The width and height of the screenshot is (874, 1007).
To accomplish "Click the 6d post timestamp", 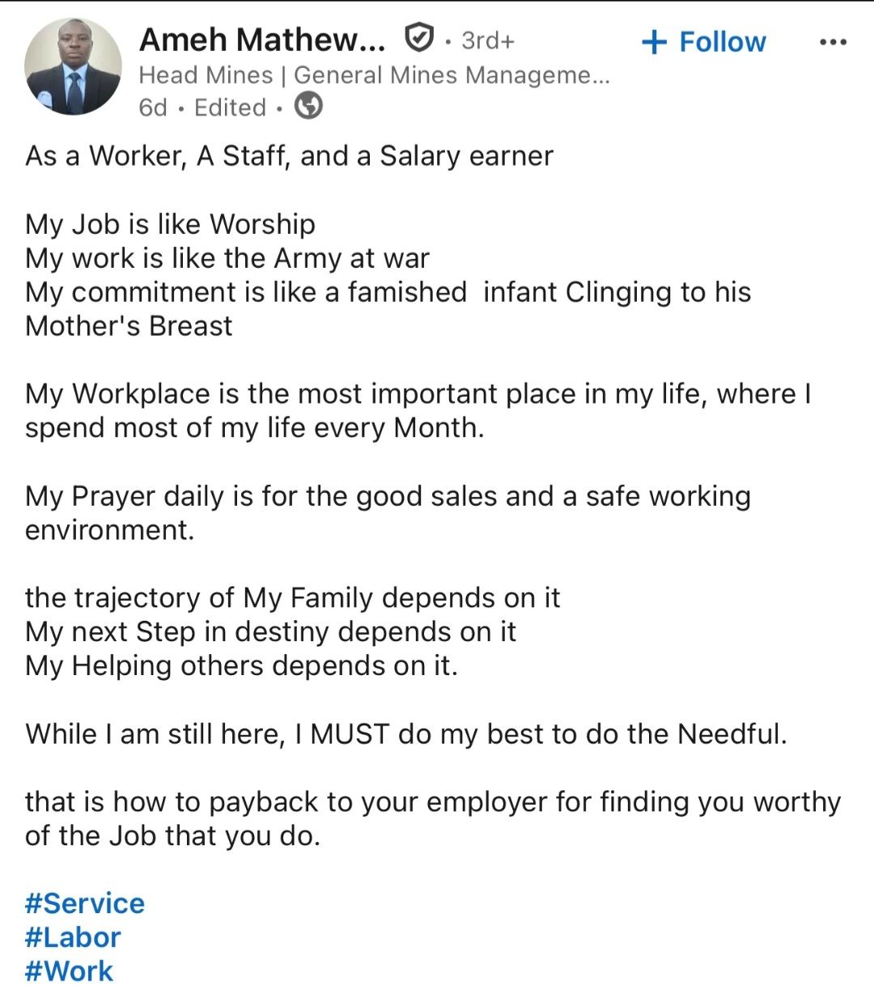I will [x=152, y=108].
